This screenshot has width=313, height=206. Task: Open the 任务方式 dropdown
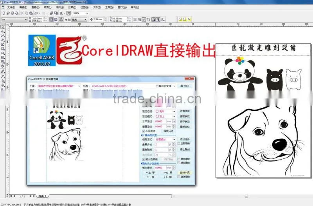pyautogui.click(x=174, y=139)
